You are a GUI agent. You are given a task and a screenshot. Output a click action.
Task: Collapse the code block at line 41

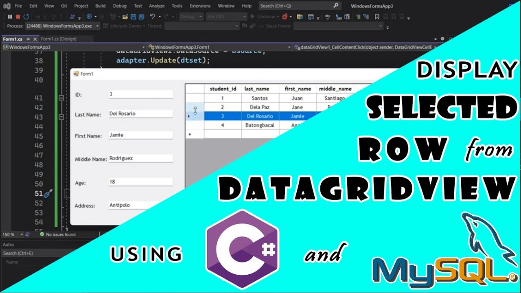click(61, 98)
